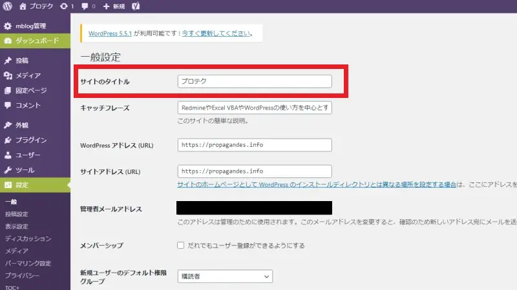Open プラグイン (Plugins) in the sidebar
The height and width of the screenshot is (290, 517).
[x=30, y=140]
